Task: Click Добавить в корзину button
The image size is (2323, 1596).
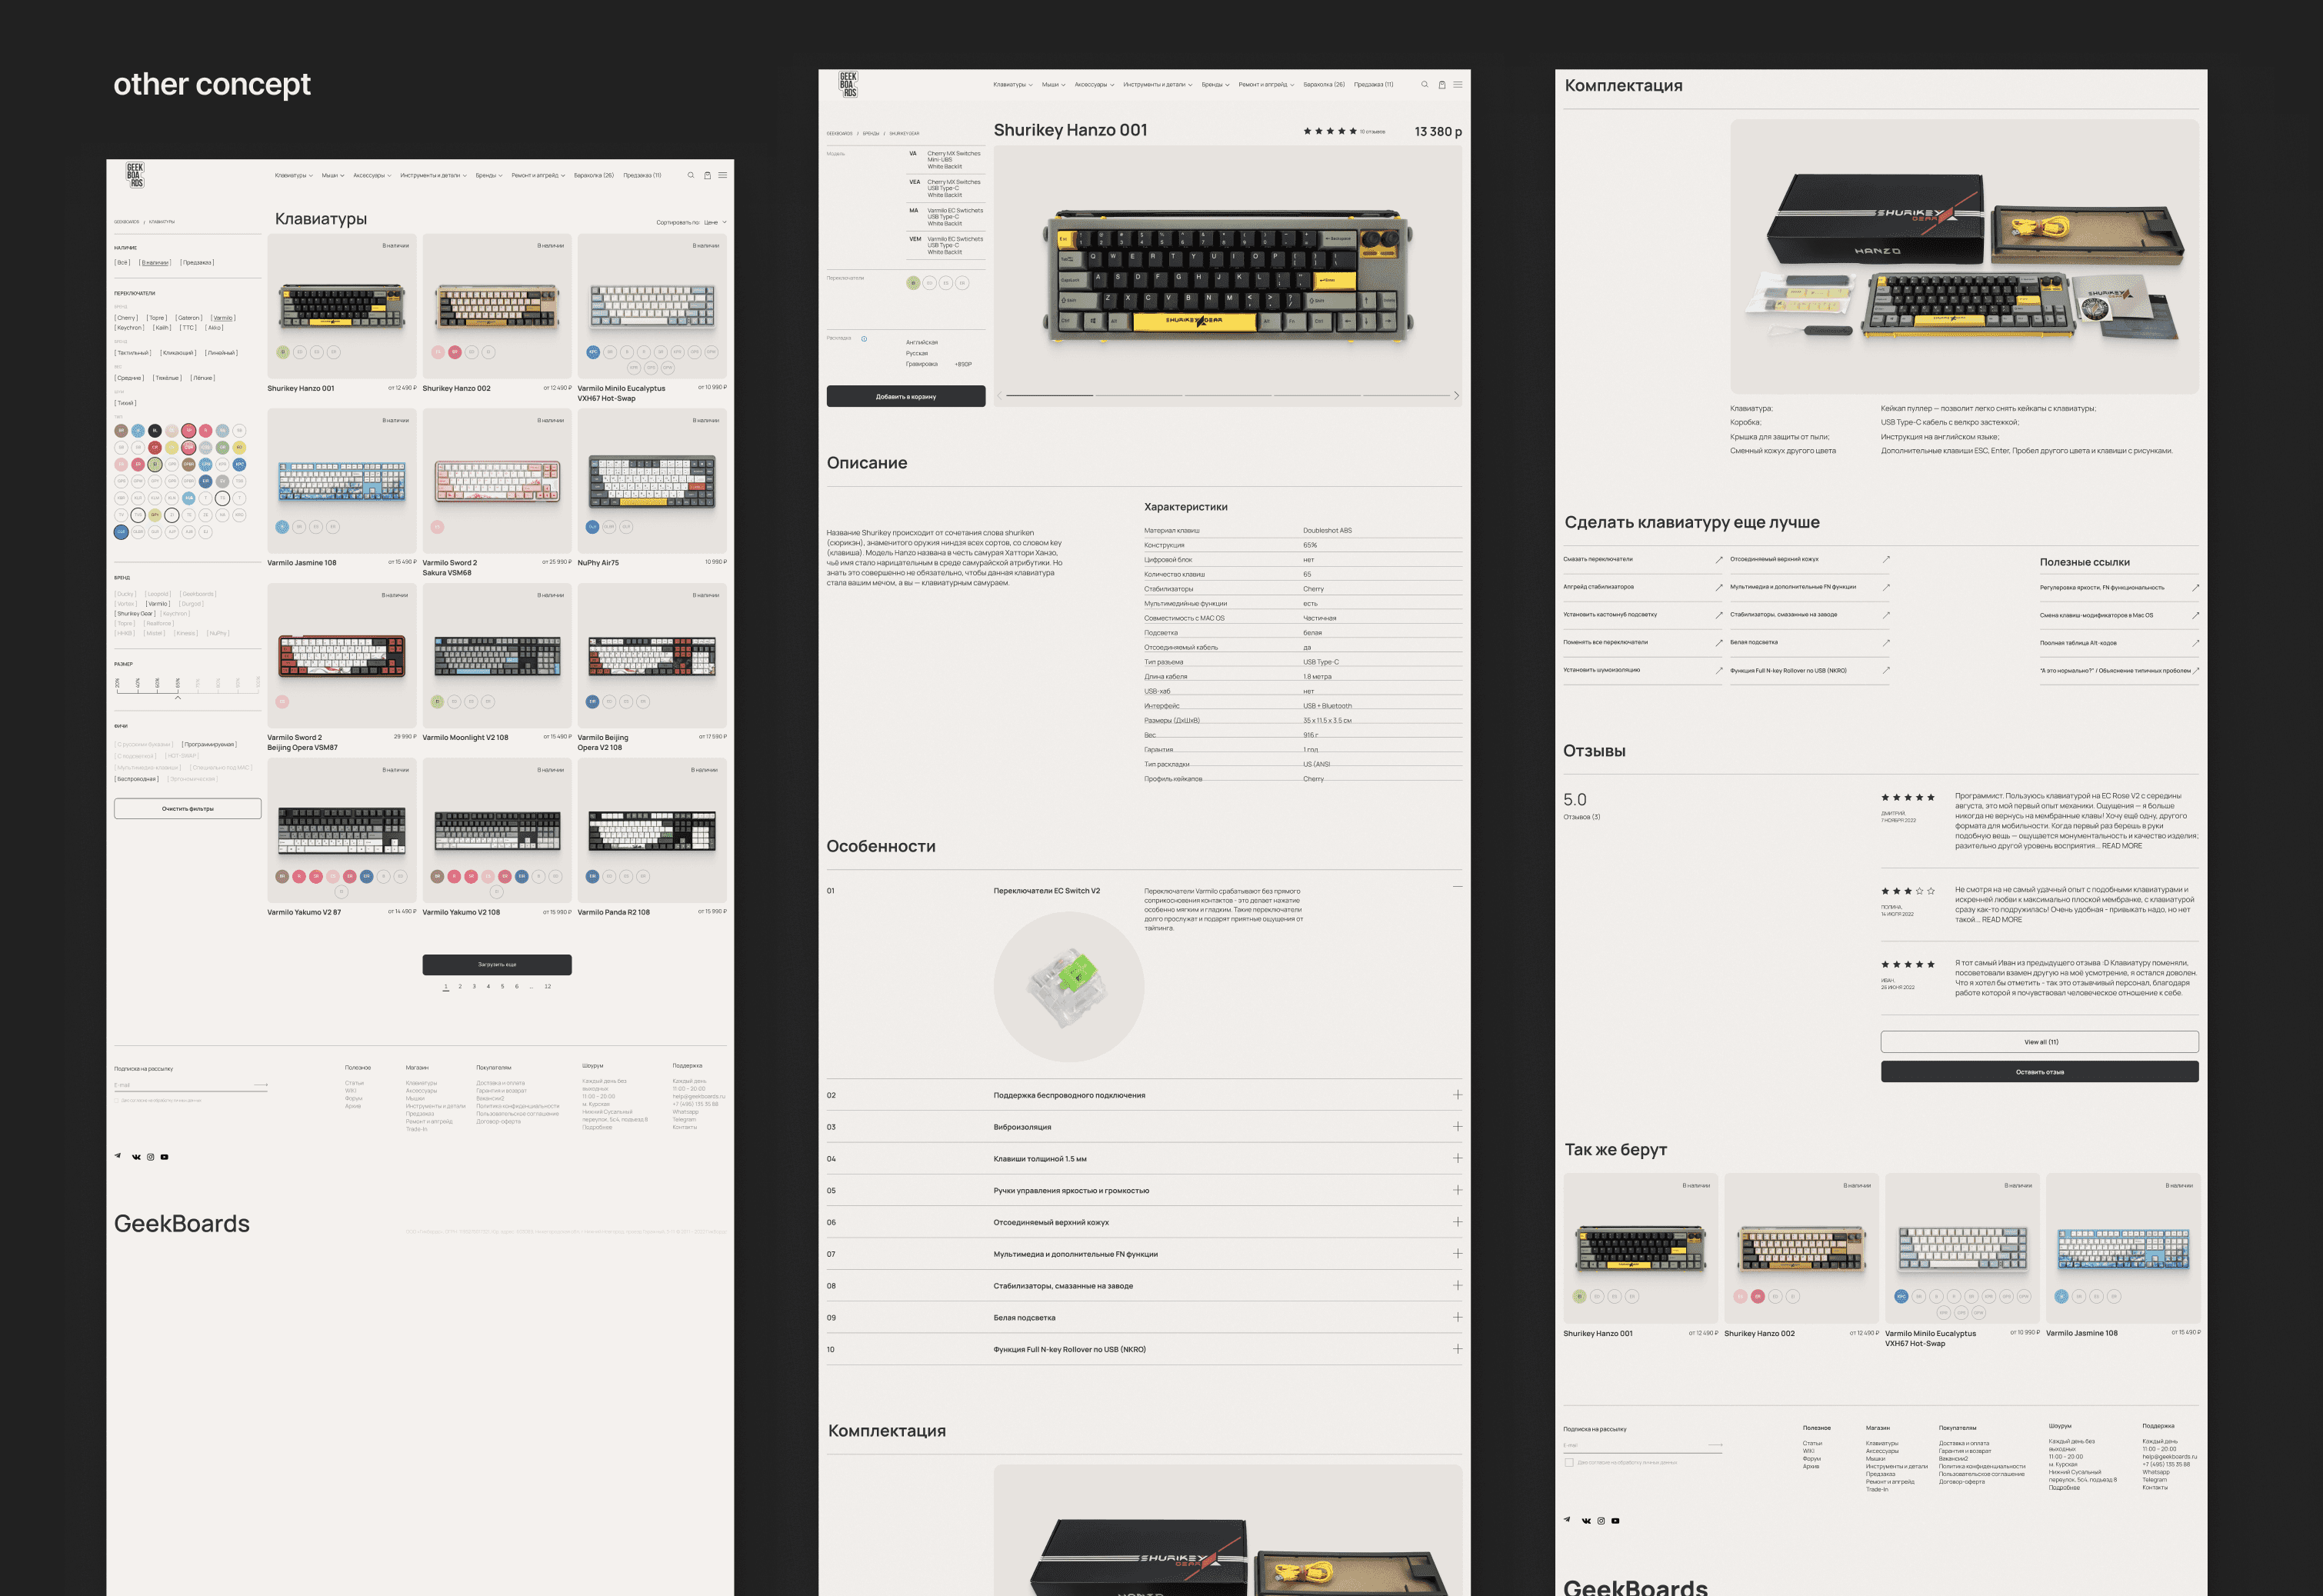Action: (x=905, y=396)
